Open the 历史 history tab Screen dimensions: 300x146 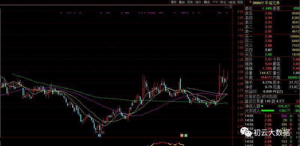click(190, 2)
